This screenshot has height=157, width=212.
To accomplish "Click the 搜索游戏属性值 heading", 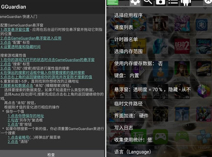I will [13, 55].
